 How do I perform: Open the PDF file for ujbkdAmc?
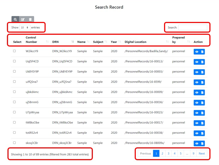pos(202,93)
